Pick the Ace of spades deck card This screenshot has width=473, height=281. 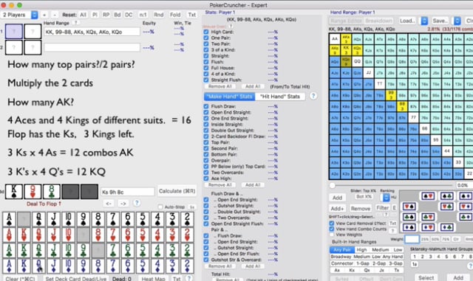coord(9,219)
